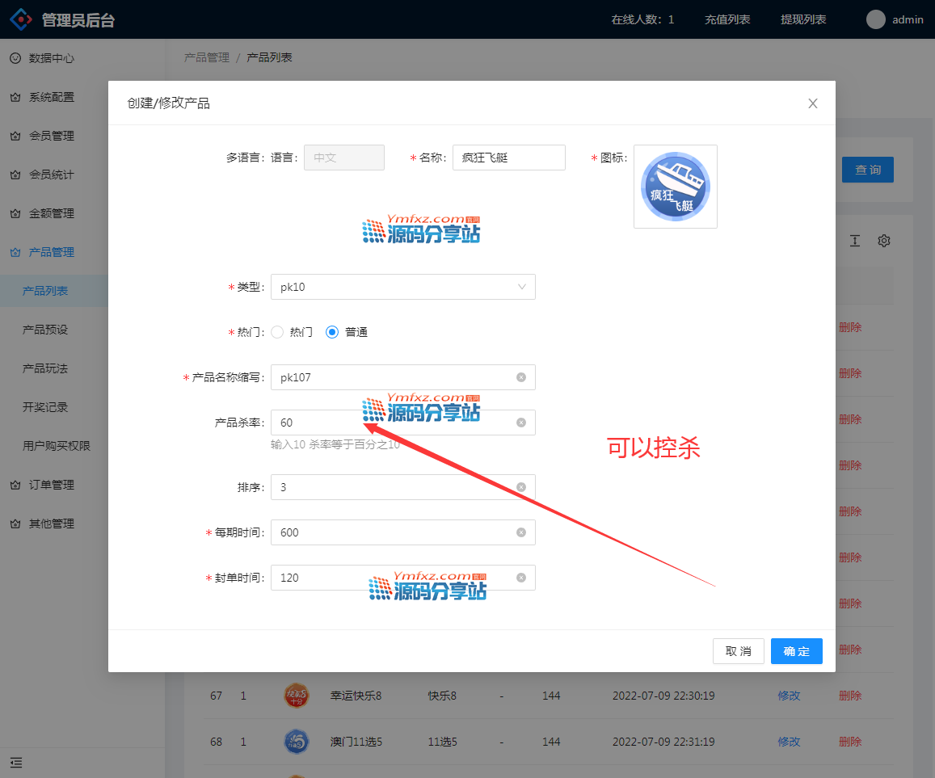This screenshot has width=935, height=778.
Task: Clear the 每期时间 field using its icon
Action: click(521, 532)
